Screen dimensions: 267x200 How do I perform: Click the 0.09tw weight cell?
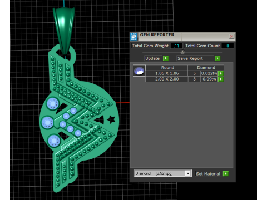[x=209, y=79]
